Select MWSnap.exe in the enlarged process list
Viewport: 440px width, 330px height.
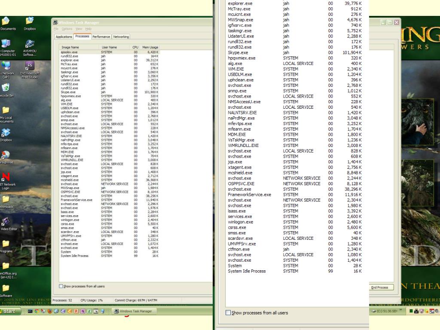coord(295,20)
